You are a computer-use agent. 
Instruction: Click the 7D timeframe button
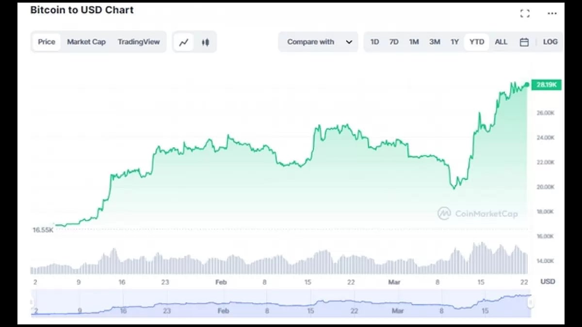(x=394, y=42)
